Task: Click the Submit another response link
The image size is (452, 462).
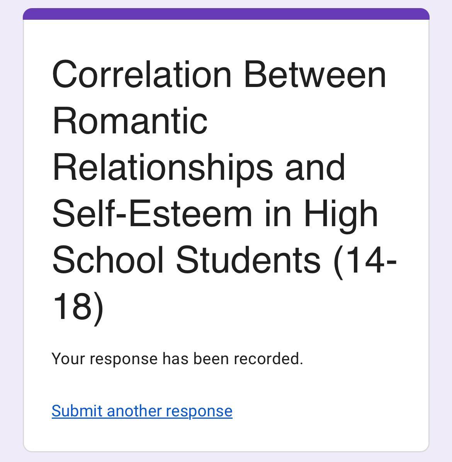Action: point(142,411)
